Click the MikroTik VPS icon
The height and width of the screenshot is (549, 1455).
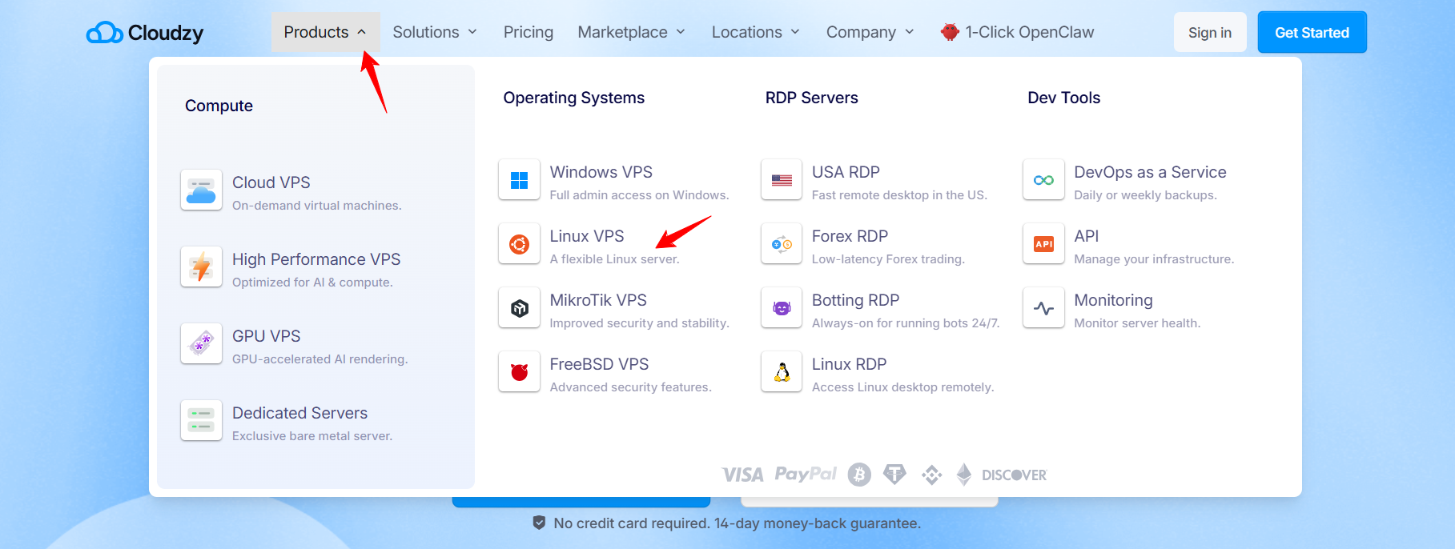tap(519, 308)
